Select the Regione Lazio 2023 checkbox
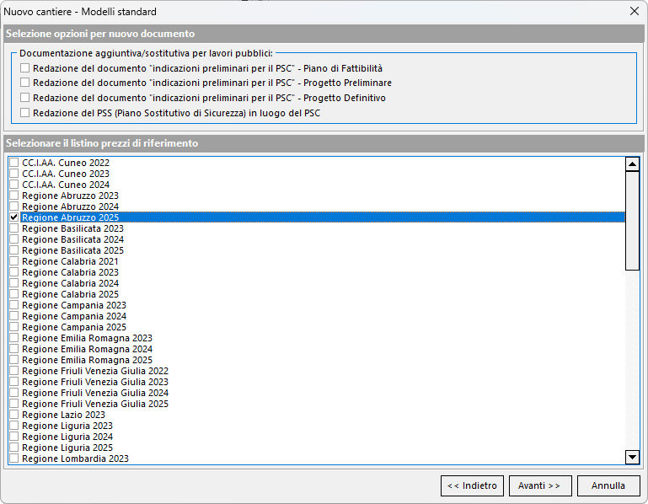The image size is (648, 504). click(x=13, y=415)
